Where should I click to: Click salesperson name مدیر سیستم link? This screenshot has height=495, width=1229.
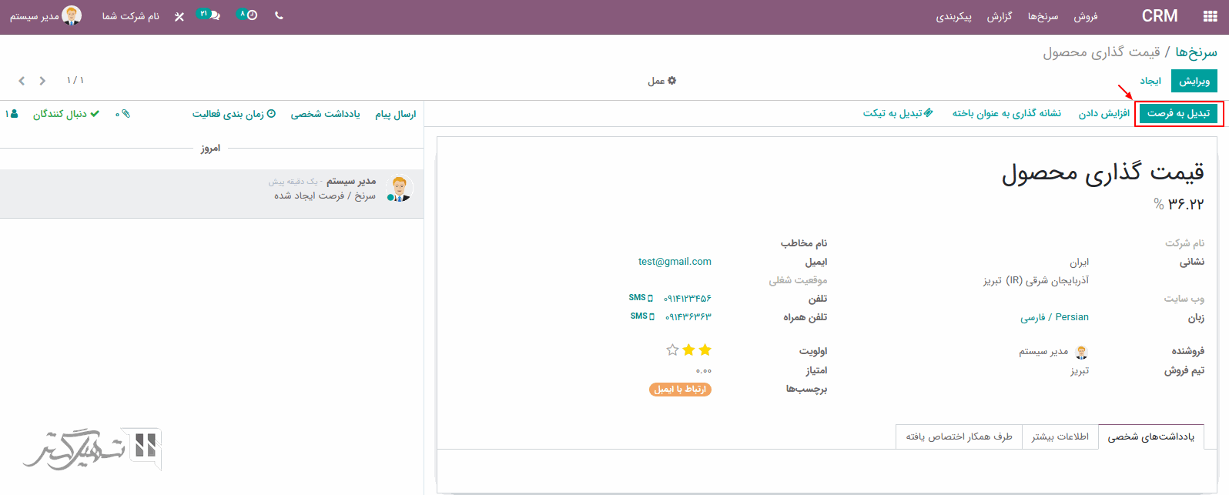1043,352
